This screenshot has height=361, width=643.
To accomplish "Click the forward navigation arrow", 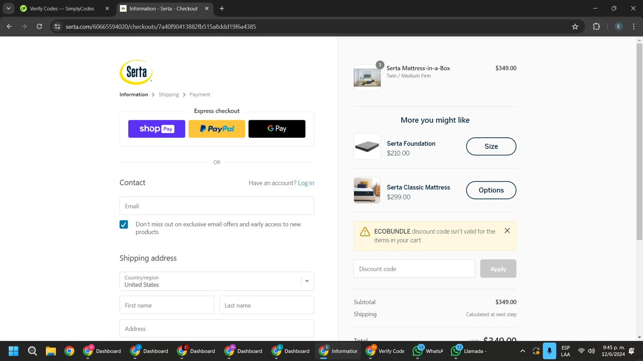I will point(24,27).
